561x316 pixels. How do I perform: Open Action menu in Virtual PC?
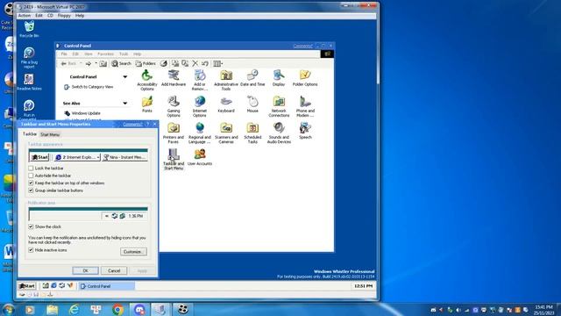coord(25,16)
